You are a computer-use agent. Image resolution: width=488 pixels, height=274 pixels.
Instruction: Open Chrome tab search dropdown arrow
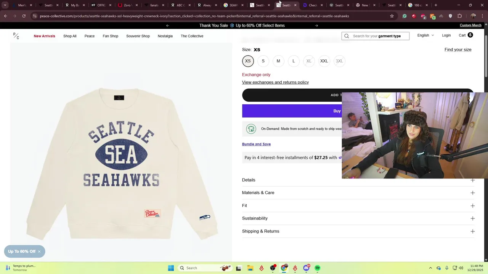pyautogui.click(x=5, y=5)
